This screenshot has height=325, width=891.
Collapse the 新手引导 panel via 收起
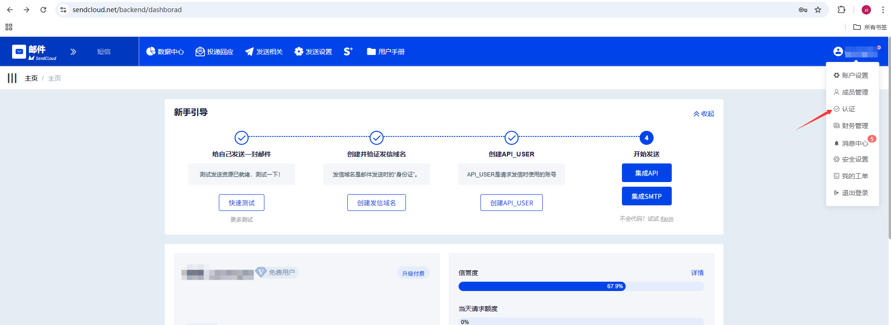coord(703,114)
